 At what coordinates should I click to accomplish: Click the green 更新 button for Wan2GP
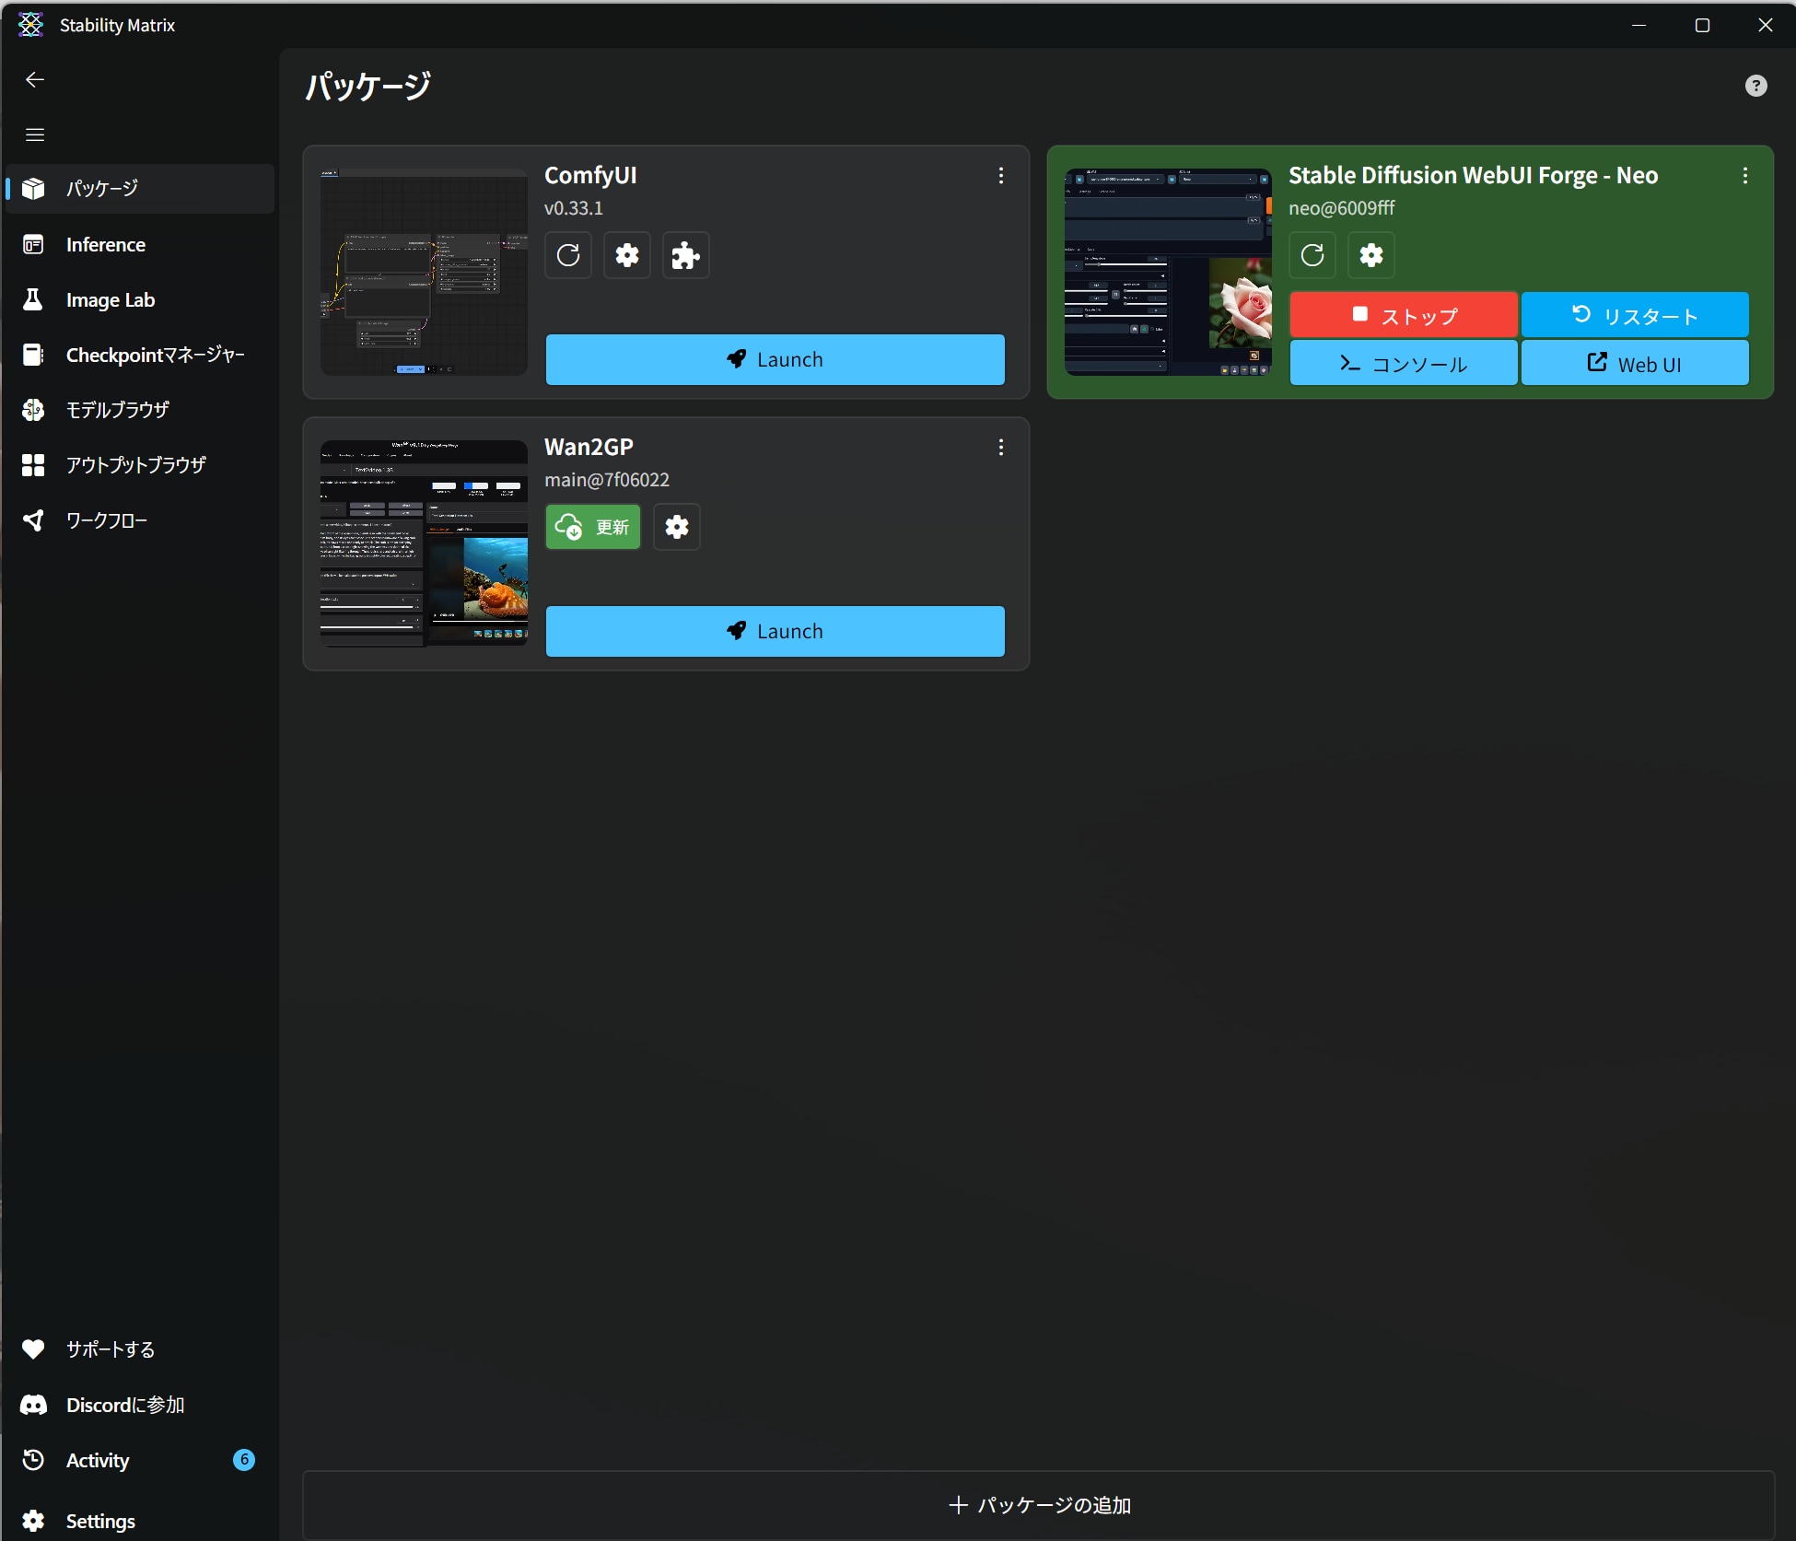(x=593, y=527)
